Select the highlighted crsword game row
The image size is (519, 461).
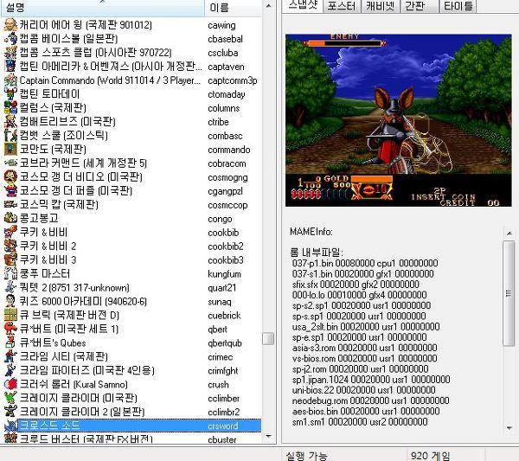coord(132,426)
